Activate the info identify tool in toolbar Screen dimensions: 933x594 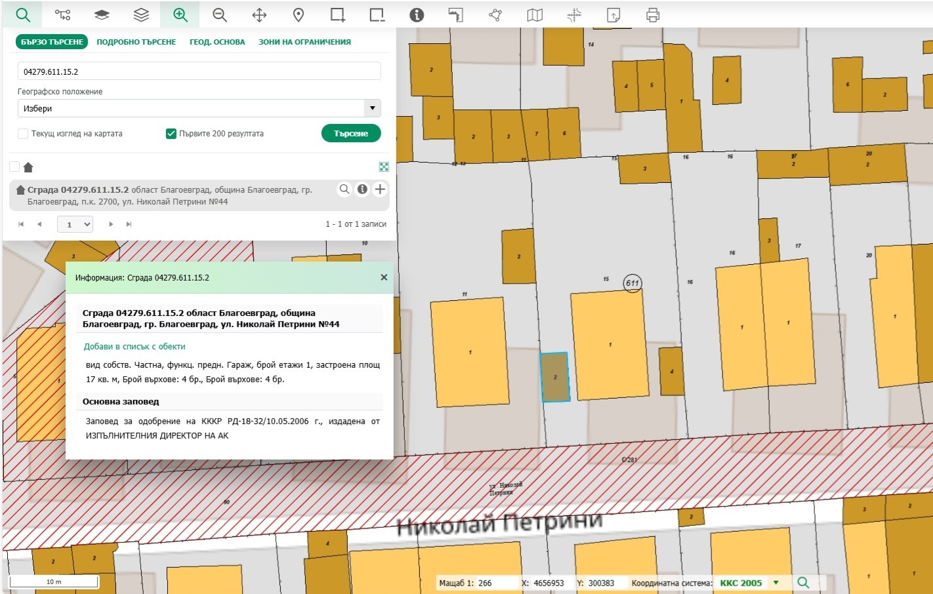coord(417,14)
